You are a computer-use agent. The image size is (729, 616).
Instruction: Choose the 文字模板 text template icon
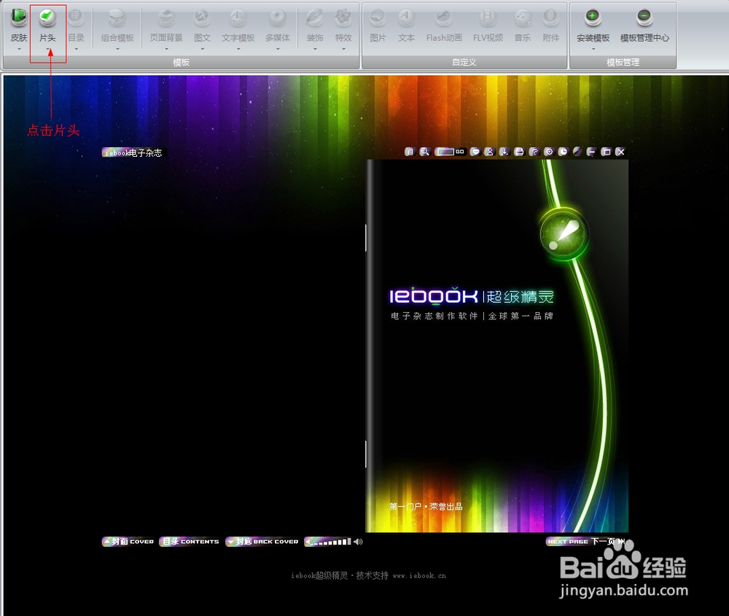(x=238, y=17)
